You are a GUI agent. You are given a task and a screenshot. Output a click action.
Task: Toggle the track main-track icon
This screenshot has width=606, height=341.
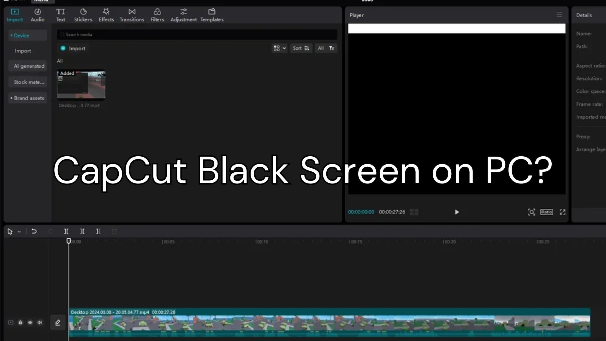point(11,323)
